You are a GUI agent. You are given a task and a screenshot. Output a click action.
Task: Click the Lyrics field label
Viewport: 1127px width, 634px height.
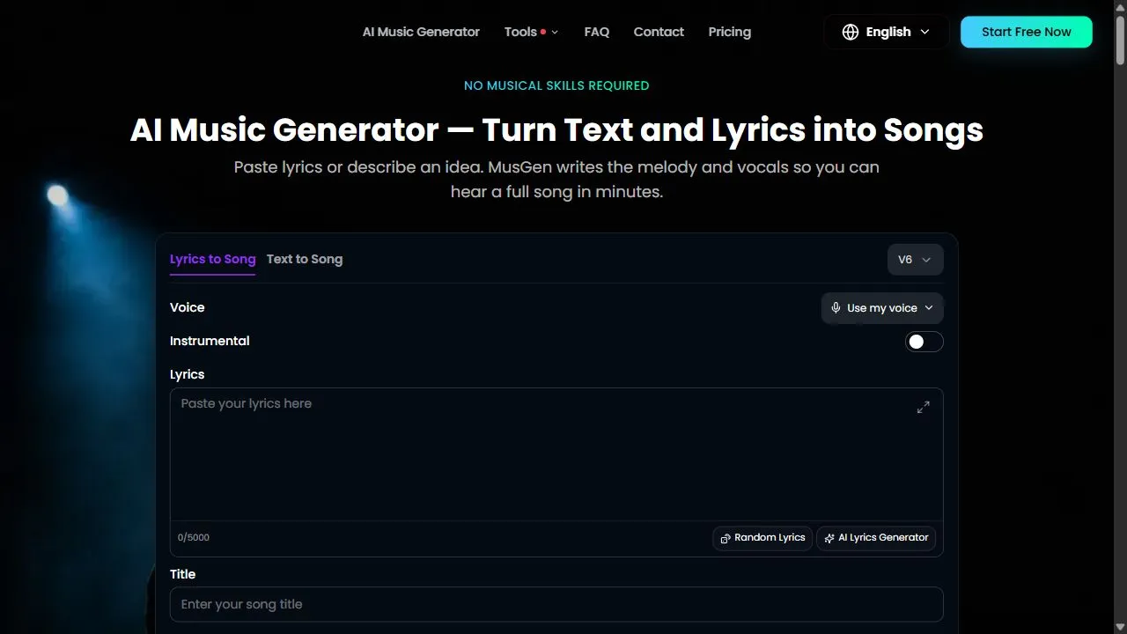[188, 374]
